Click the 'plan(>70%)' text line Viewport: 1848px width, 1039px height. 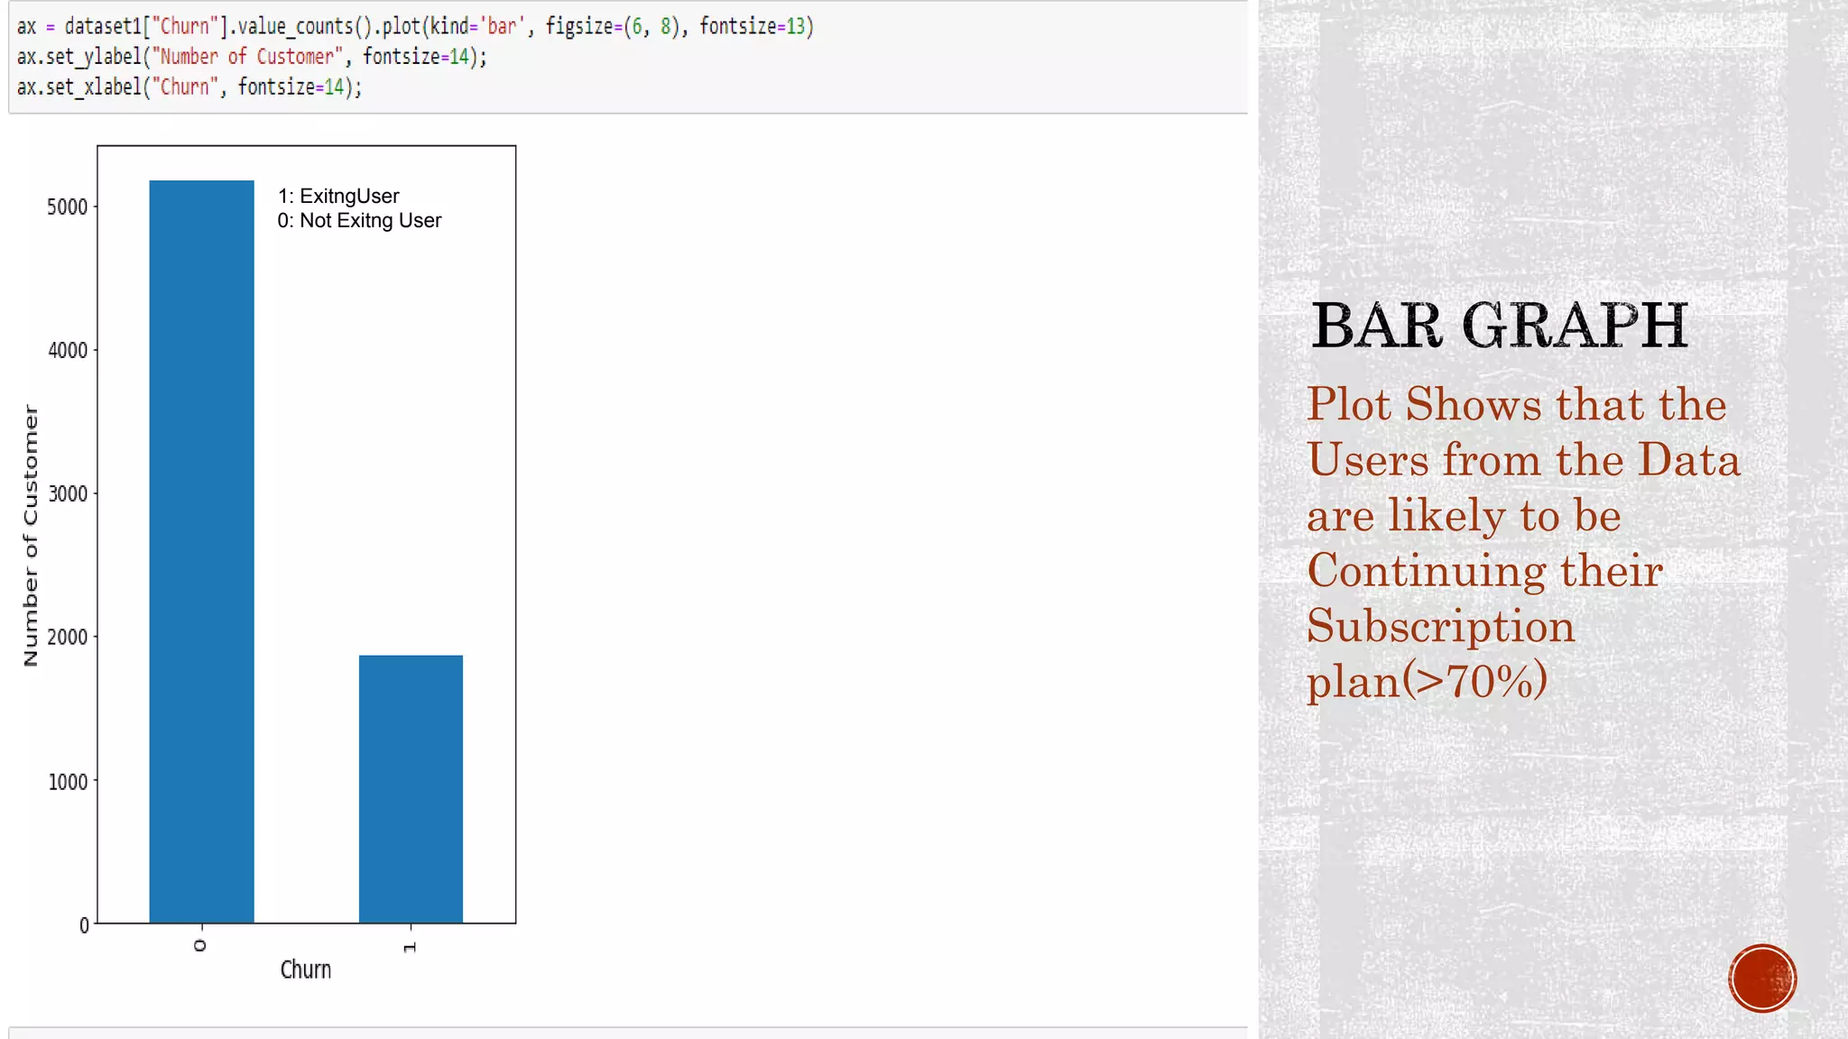pyautogui.click(x=1427, y=681)
